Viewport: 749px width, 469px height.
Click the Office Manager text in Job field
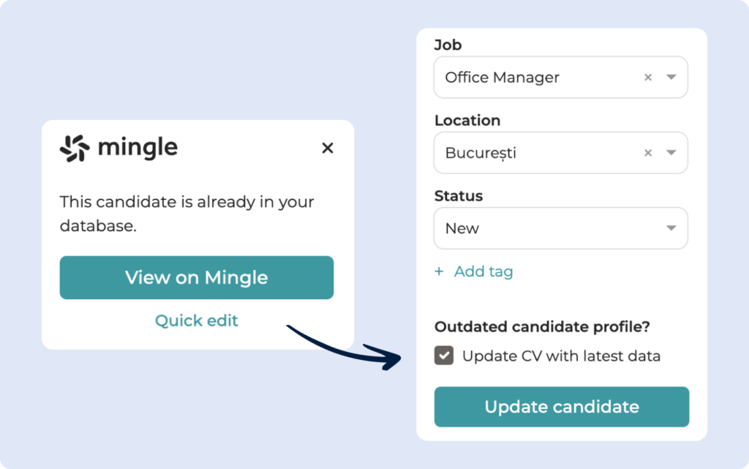coord(502,78)
